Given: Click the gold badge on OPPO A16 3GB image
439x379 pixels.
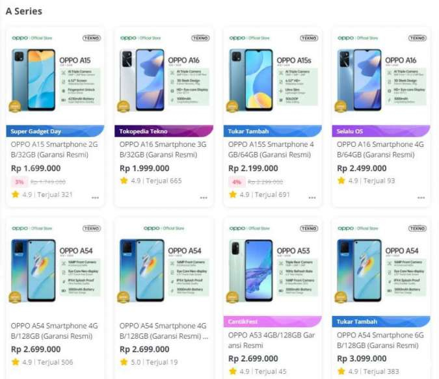Looking at the screenshot, I should pyautogui.click(x=123, y=107).
